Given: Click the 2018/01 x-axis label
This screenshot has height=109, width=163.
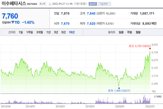Looking at the screenshot, I should click(x=90, y=106).
